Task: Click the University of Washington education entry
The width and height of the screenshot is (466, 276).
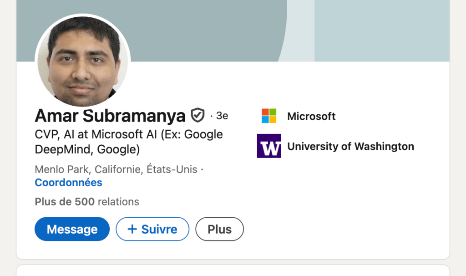Action: [x=351, y=146]
